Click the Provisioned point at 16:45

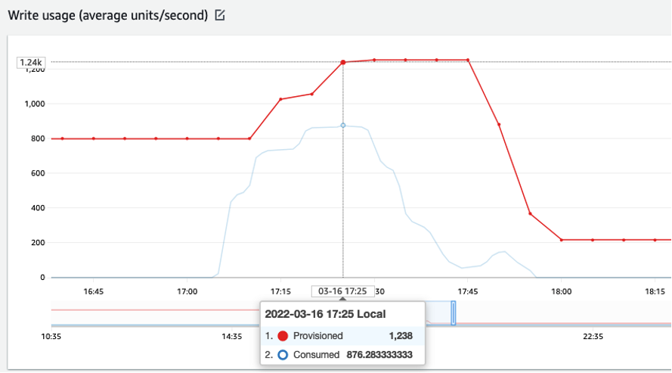(94, 138)
